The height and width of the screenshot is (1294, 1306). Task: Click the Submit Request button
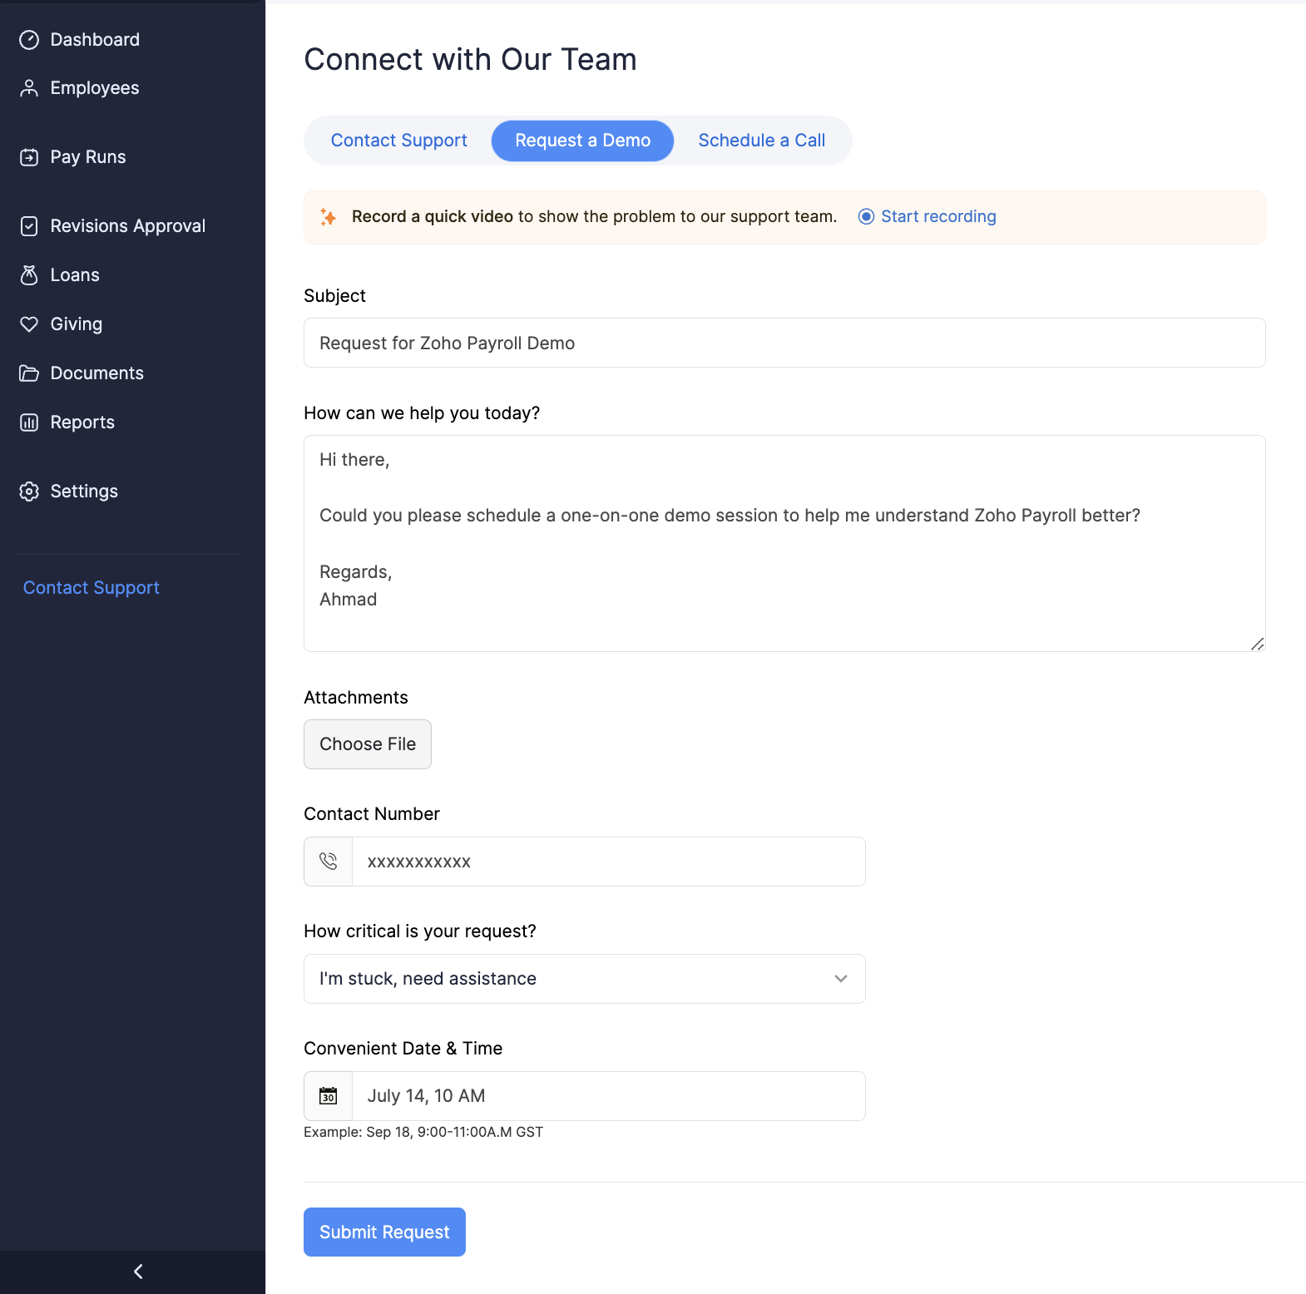pyautogui.click(x=384, y=1232)
